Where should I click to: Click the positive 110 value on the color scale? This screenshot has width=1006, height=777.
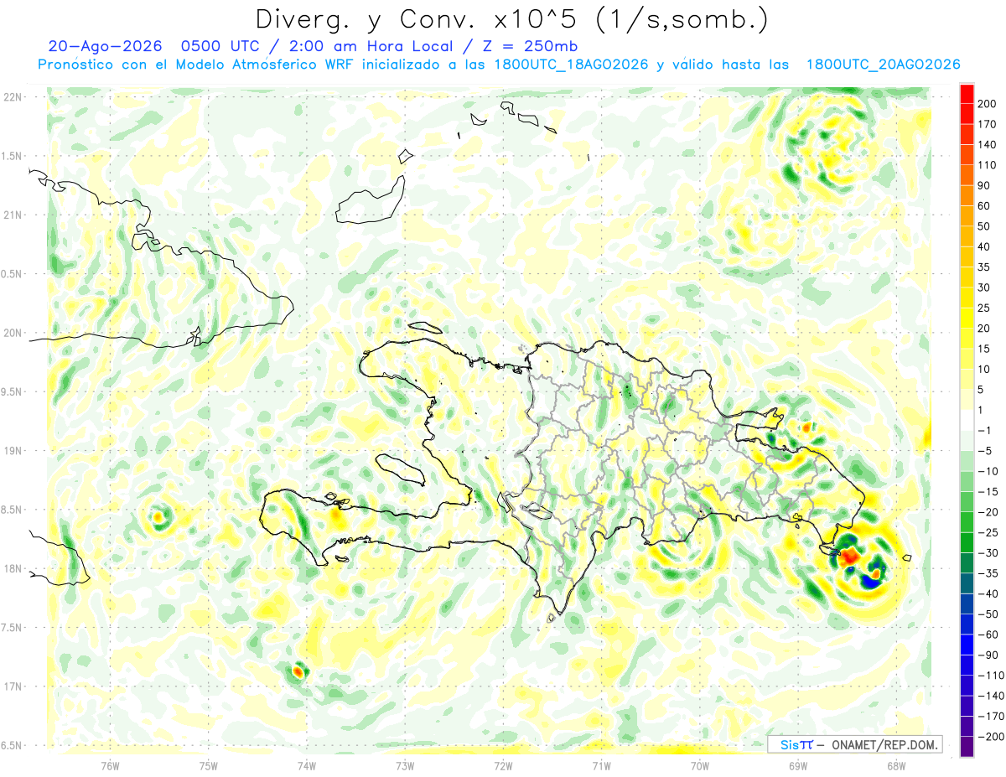pos(988,165)
